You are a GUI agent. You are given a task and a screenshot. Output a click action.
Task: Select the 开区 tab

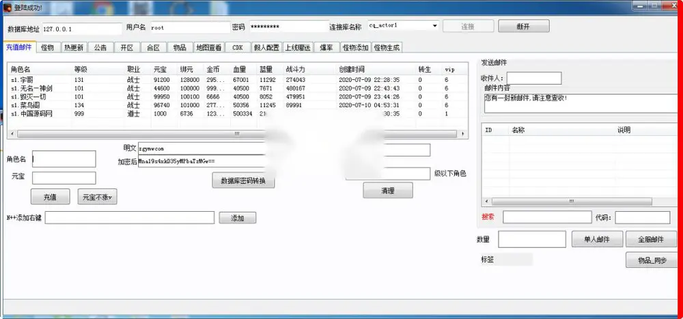[x=127, y=48]
